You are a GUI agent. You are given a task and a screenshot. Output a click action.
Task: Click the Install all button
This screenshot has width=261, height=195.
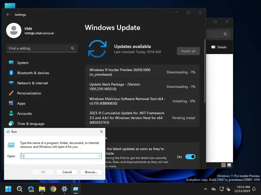coord(188,51)
